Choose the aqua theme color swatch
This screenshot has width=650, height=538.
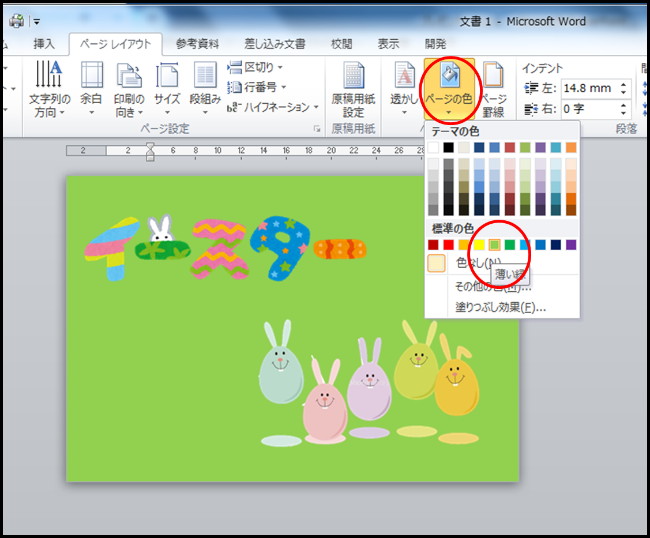click(556, 148)
